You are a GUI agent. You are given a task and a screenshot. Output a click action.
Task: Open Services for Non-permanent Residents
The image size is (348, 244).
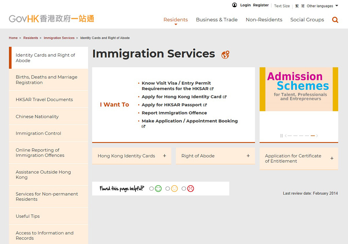click(x=48, y=196)
